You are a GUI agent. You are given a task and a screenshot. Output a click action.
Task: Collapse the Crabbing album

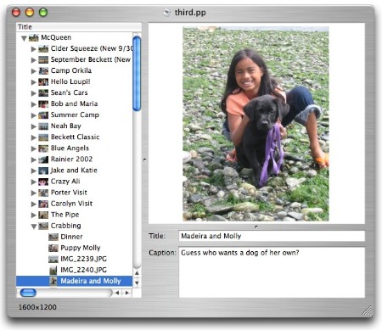click(x=34, y=227)
